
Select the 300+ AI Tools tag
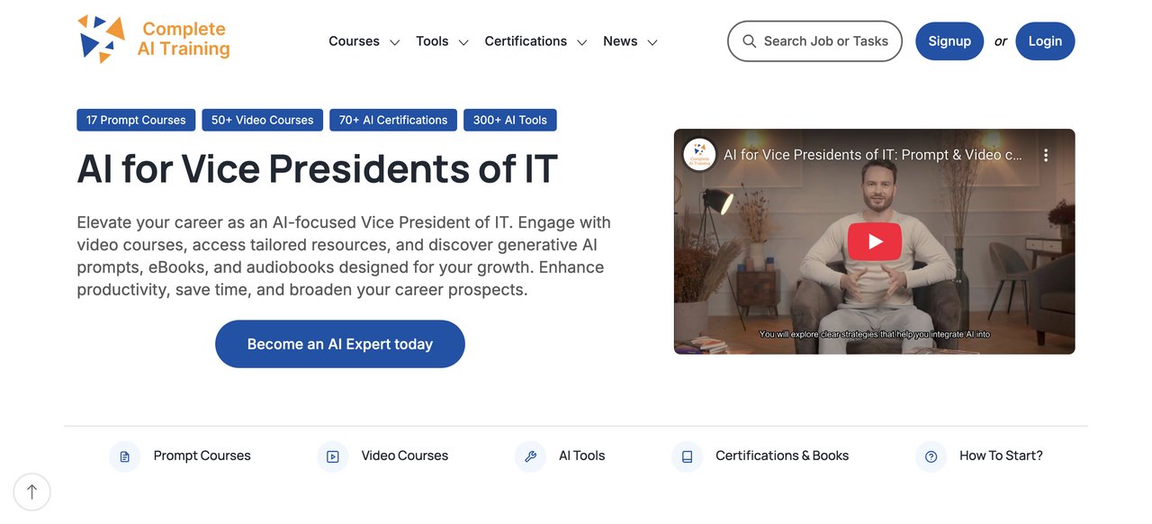click(510, 120)
